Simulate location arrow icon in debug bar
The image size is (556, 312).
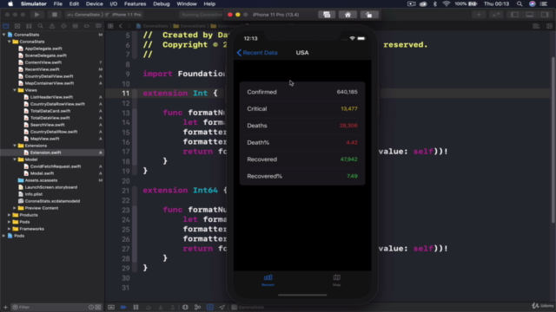[222, 308]
